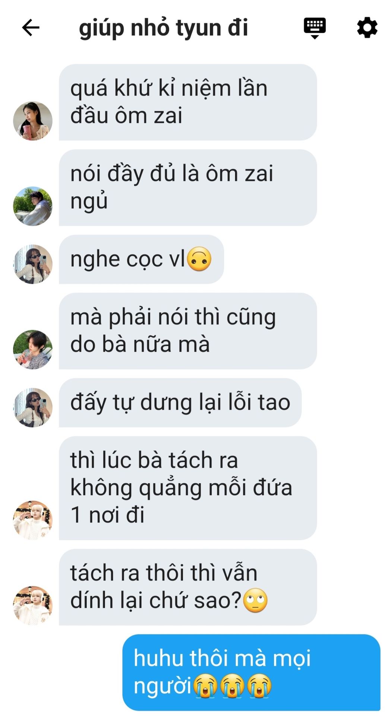388x717 pixels.
Task: Select blue sent message 'huhu thôi mà mọi người'
Action: click(251, 672)
